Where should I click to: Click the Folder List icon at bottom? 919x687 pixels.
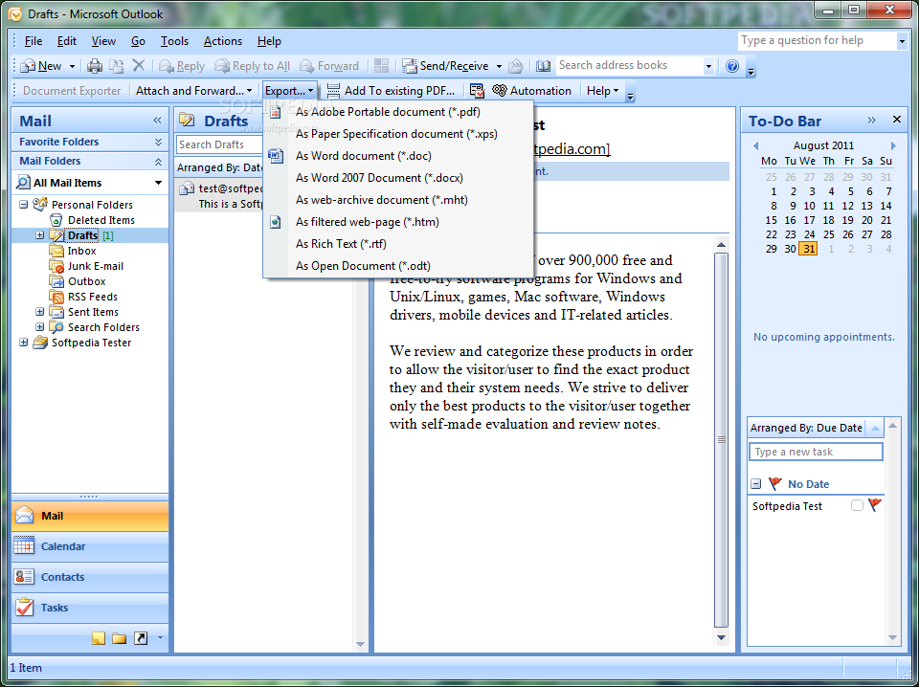(x=120, y=638)
